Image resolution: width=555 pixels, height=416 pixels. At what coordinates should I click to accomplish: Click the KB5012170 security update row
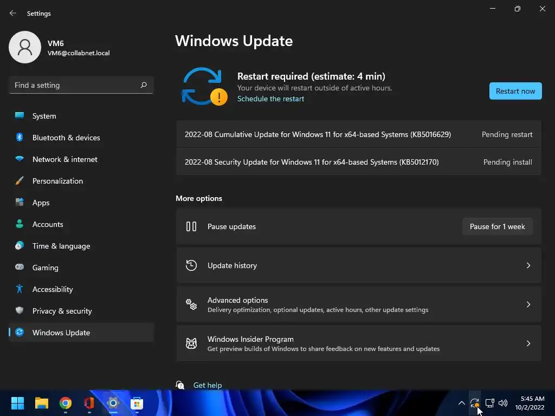[359, 162]
